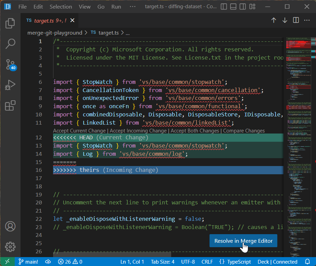The image size is (316, 266).
Task: Open the Accounts icon in the activity bar
Action: pos(10,226)
